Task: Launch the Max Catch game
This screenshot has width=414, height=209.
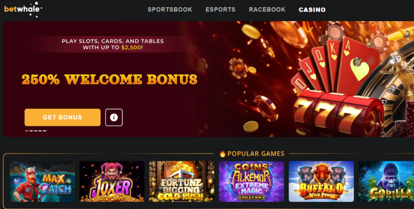Action: point(42,182)
